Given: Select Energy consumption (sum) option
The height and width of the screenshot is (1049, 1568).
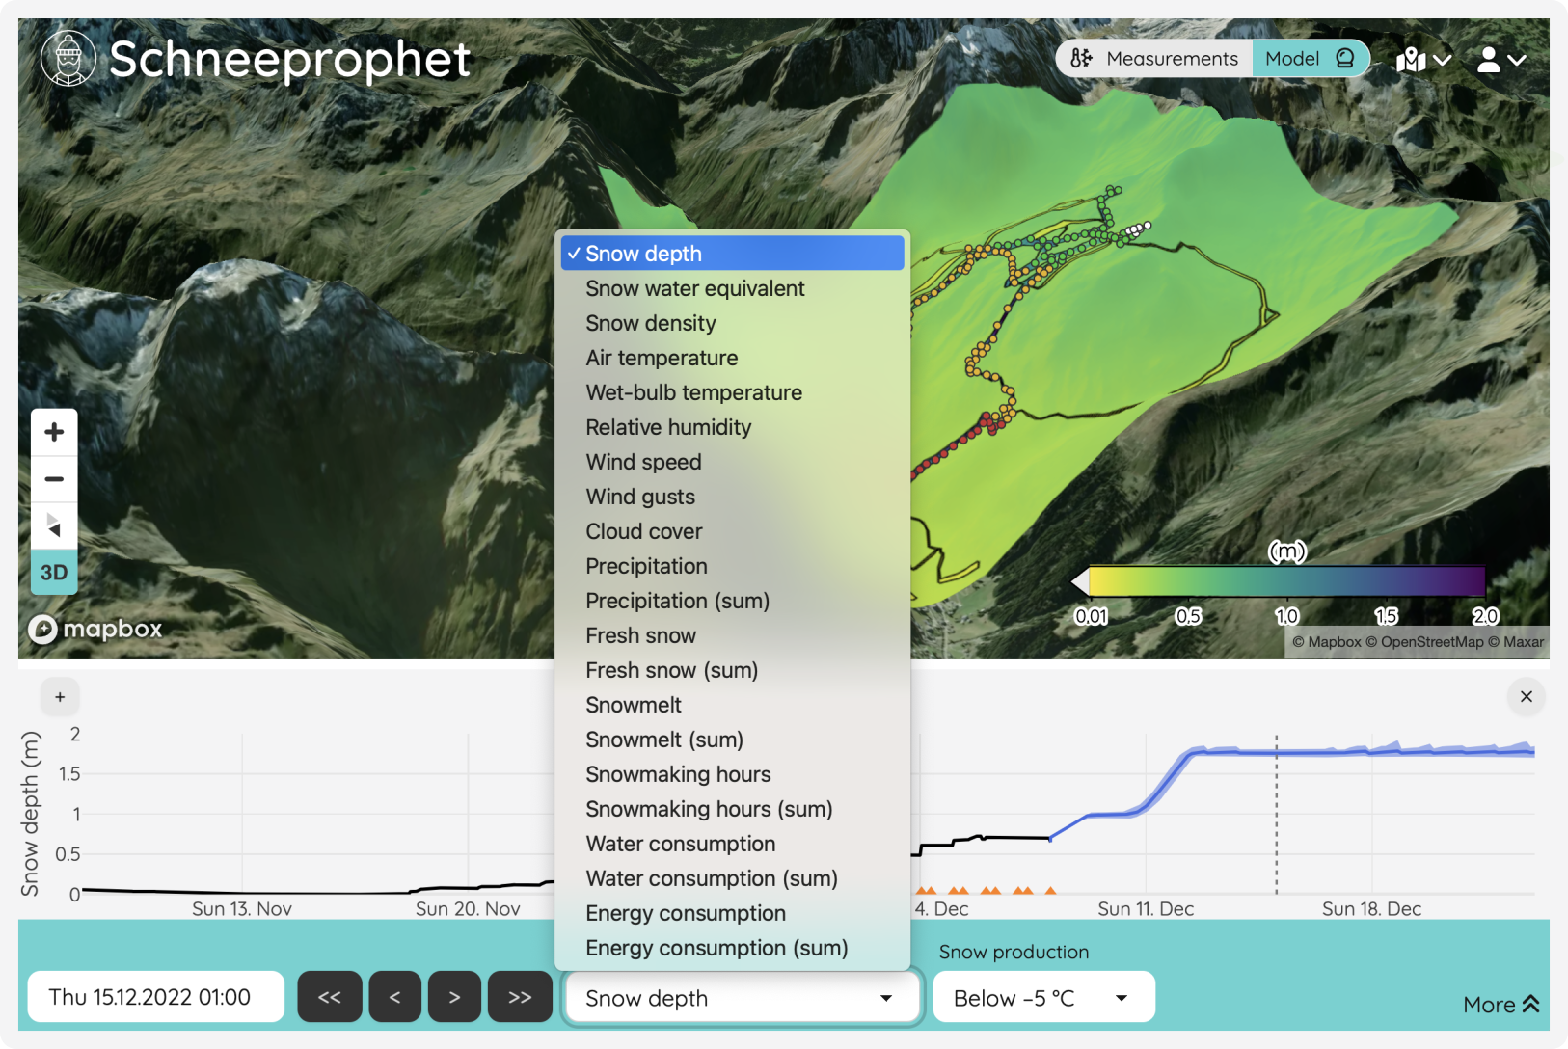Looking at the screenshot, I should point(733,948).
